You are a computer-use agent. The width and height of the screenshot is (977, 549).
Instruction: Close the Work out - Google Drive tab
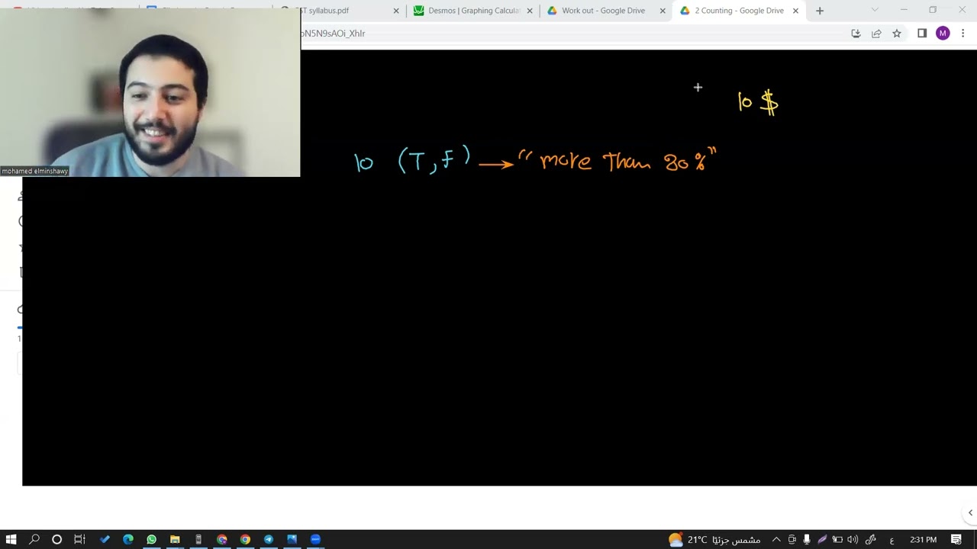[x=663, y=11]
